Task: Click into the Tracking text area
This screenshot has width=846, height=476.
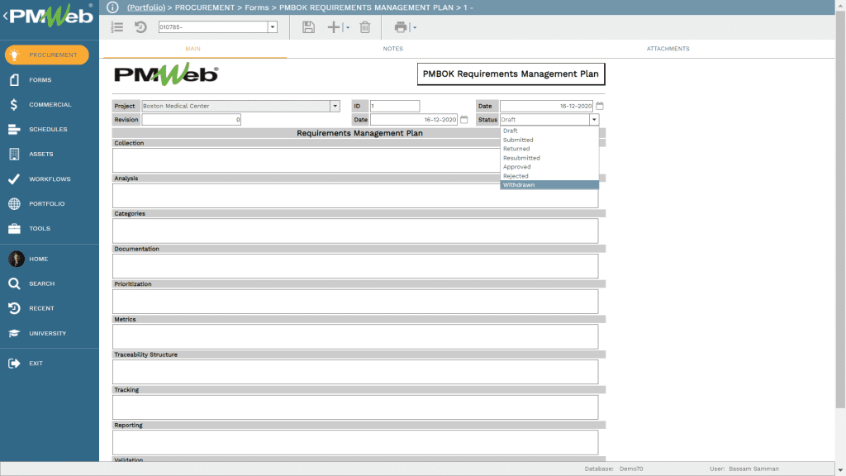Action: [355, 407]
